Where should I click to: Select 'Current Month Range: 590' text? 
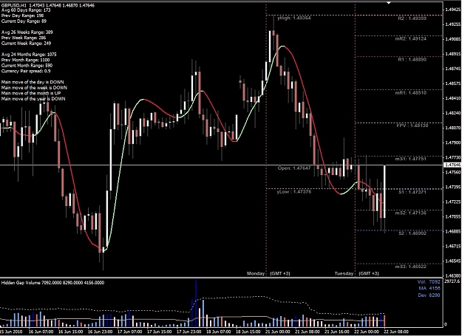[x=27, y=66]
